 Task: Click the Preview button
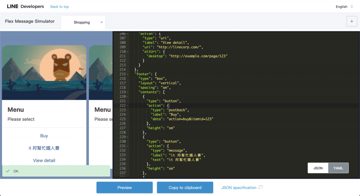point(124,188)
